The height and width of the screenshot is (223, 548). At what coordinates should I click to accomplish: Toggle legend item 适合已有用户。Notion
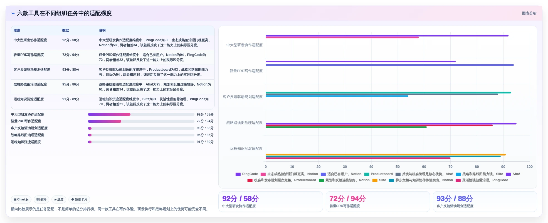341,174
